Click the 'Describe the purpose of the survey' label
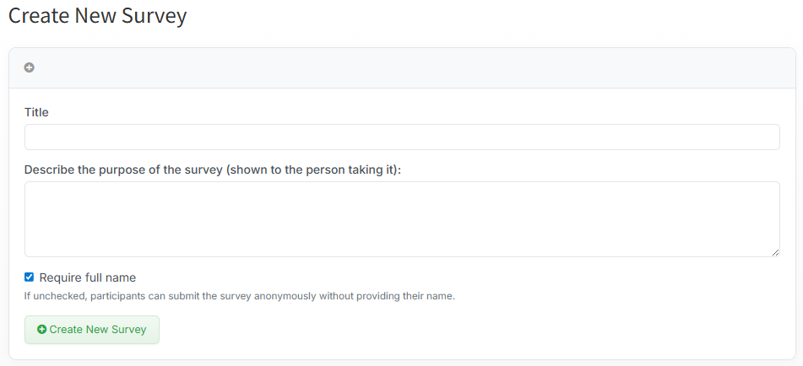 tap(213, 170)
